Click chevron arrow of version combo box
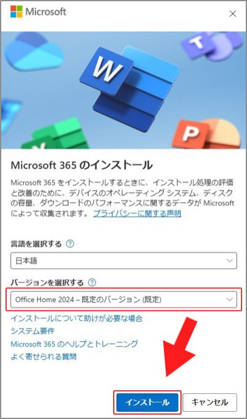 coord(229,300)
